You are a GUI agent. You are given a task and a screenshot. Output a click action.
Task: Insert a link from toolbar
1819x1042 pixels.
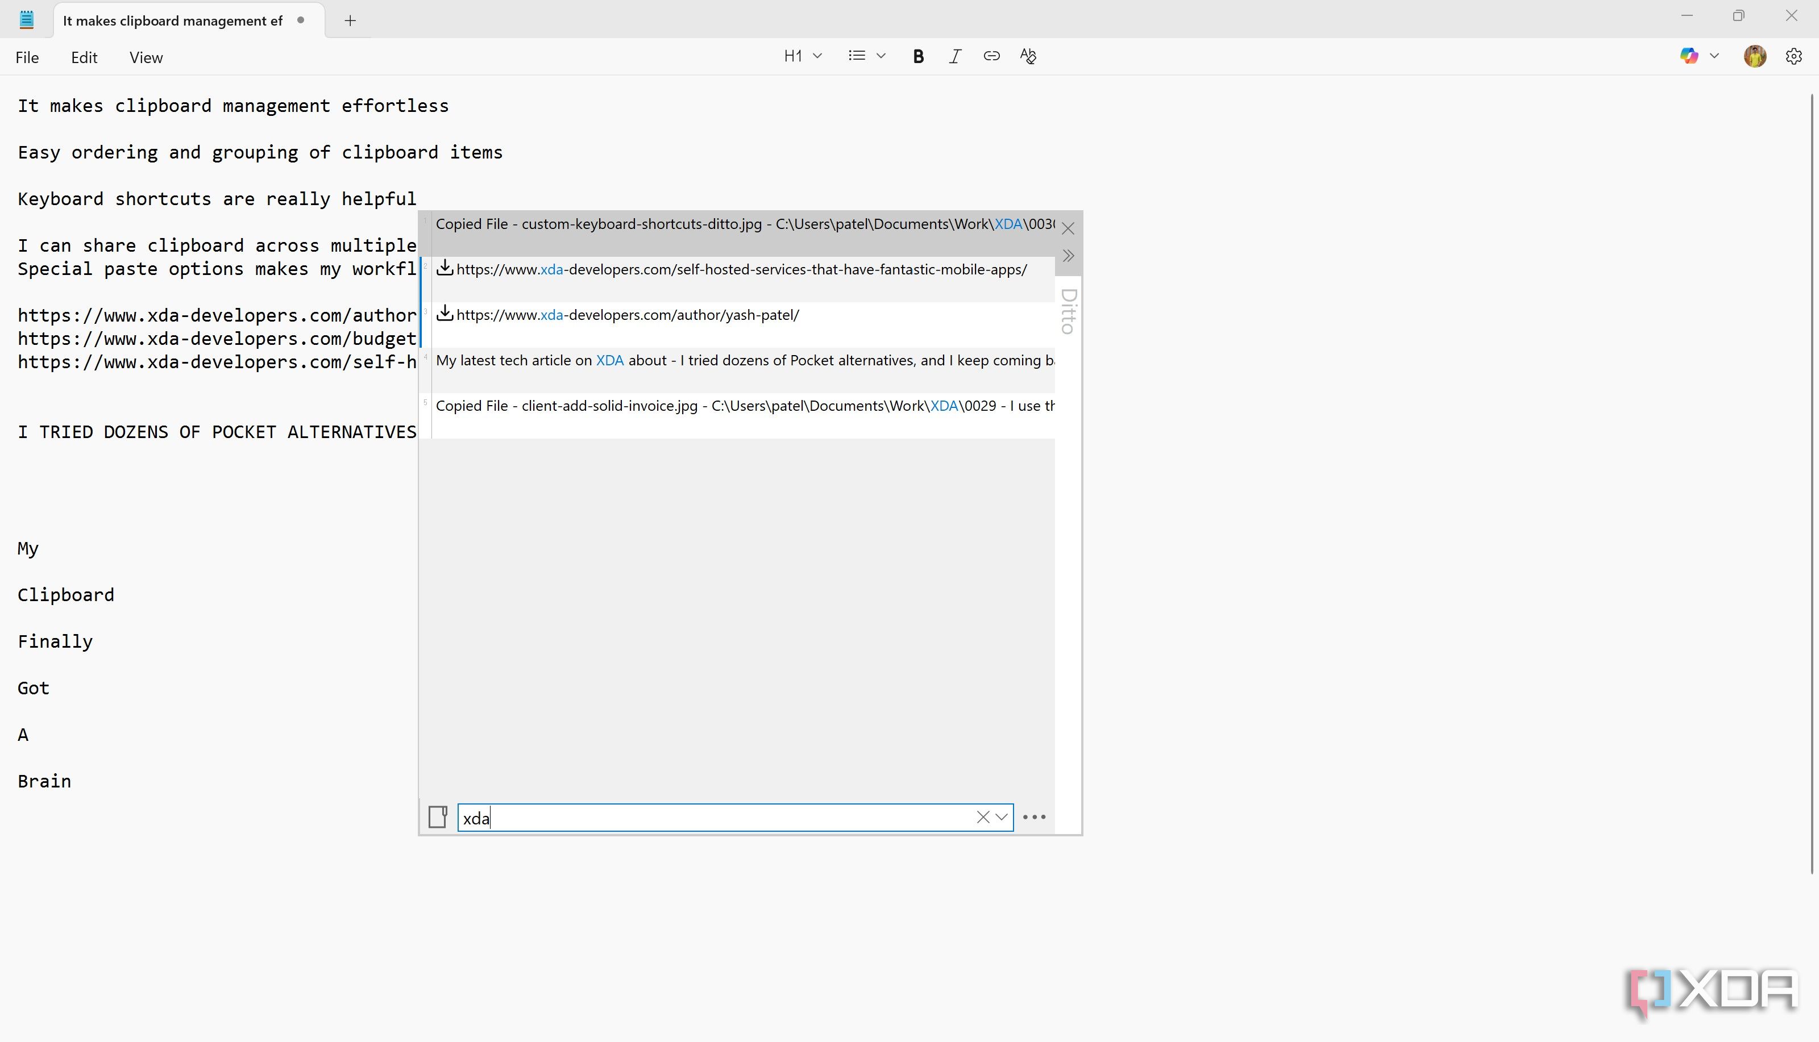tap(991, 56)
